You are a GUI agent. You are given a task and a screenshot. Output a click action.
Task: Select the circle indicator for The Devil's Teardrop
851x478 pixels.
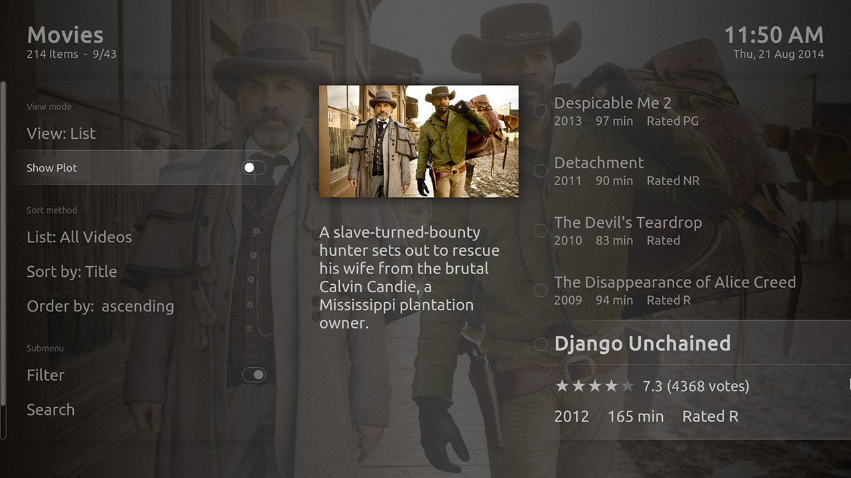coord(541,231)
